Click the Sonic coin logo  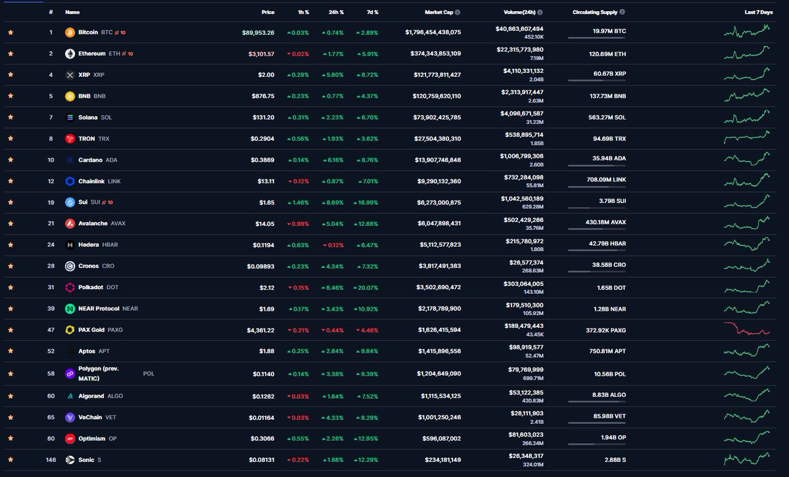[70, 460]
